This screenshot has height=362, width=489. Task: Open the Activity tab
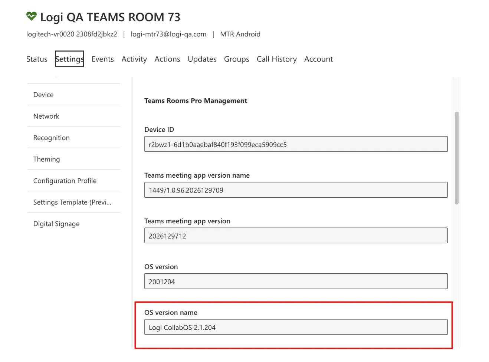[x=134, y=59]
